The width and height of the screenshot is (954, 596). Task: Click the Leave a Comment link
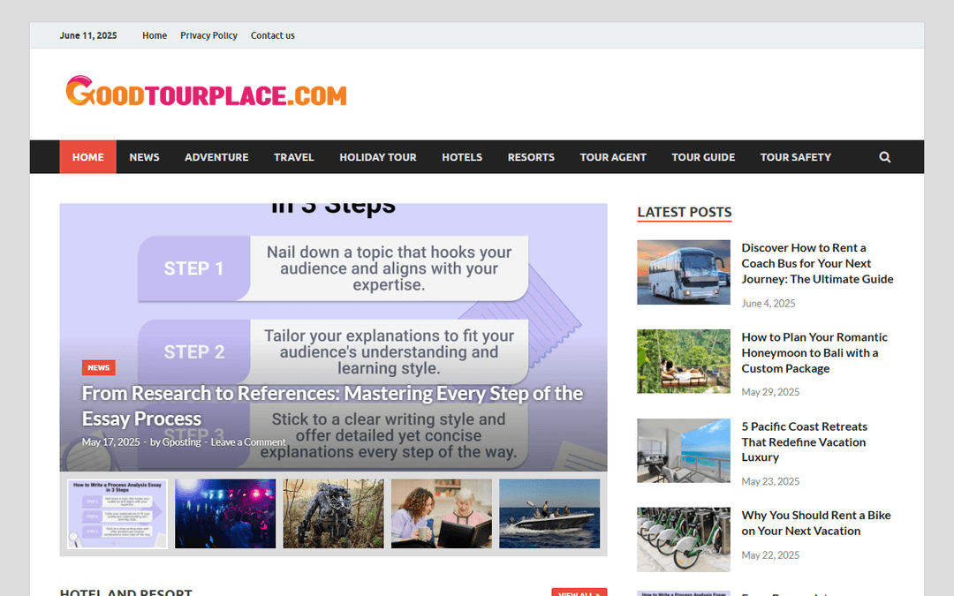248,442
